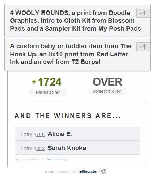Click the 'results powered by' text

(30, 159)
